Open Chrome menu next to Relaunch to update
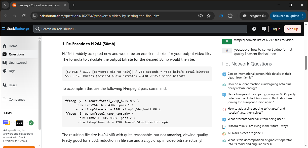Image resolution: width=308 pixels, height=148 pixels. (302, 16)
